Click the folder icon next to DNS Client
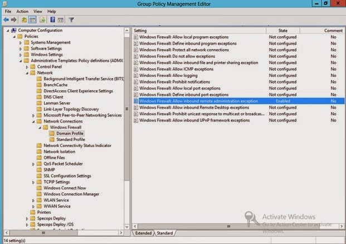 pos(39,97)
